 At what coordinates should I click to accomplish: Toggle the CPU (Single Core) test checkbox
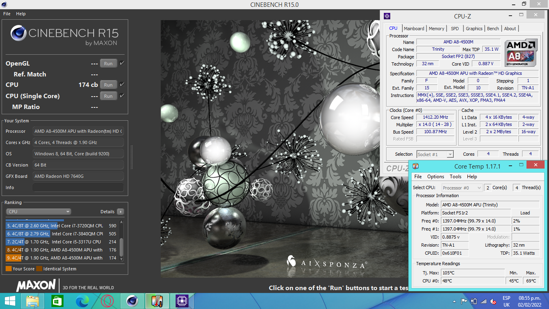(x=122, y=96)
